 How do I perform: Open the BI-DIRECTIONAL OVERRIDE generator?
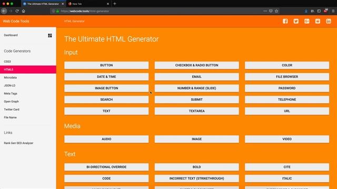pos(106,167)
